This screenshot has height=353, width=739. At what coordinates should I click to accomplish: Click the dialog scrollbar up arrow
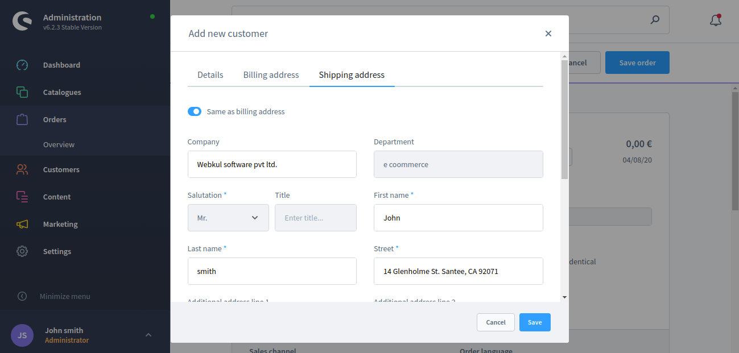564,56
